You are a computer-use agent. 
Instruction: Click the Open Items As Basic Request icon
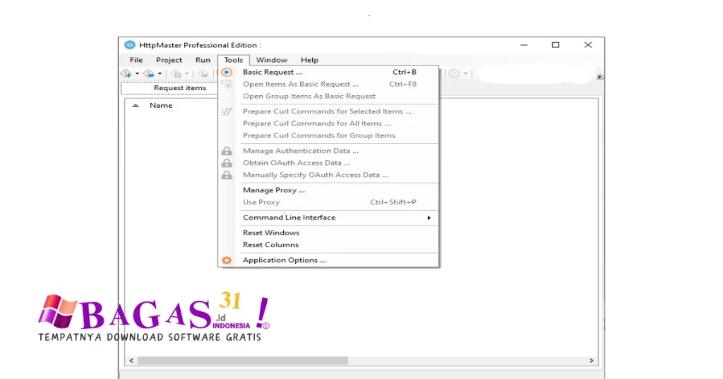point(227,84)
